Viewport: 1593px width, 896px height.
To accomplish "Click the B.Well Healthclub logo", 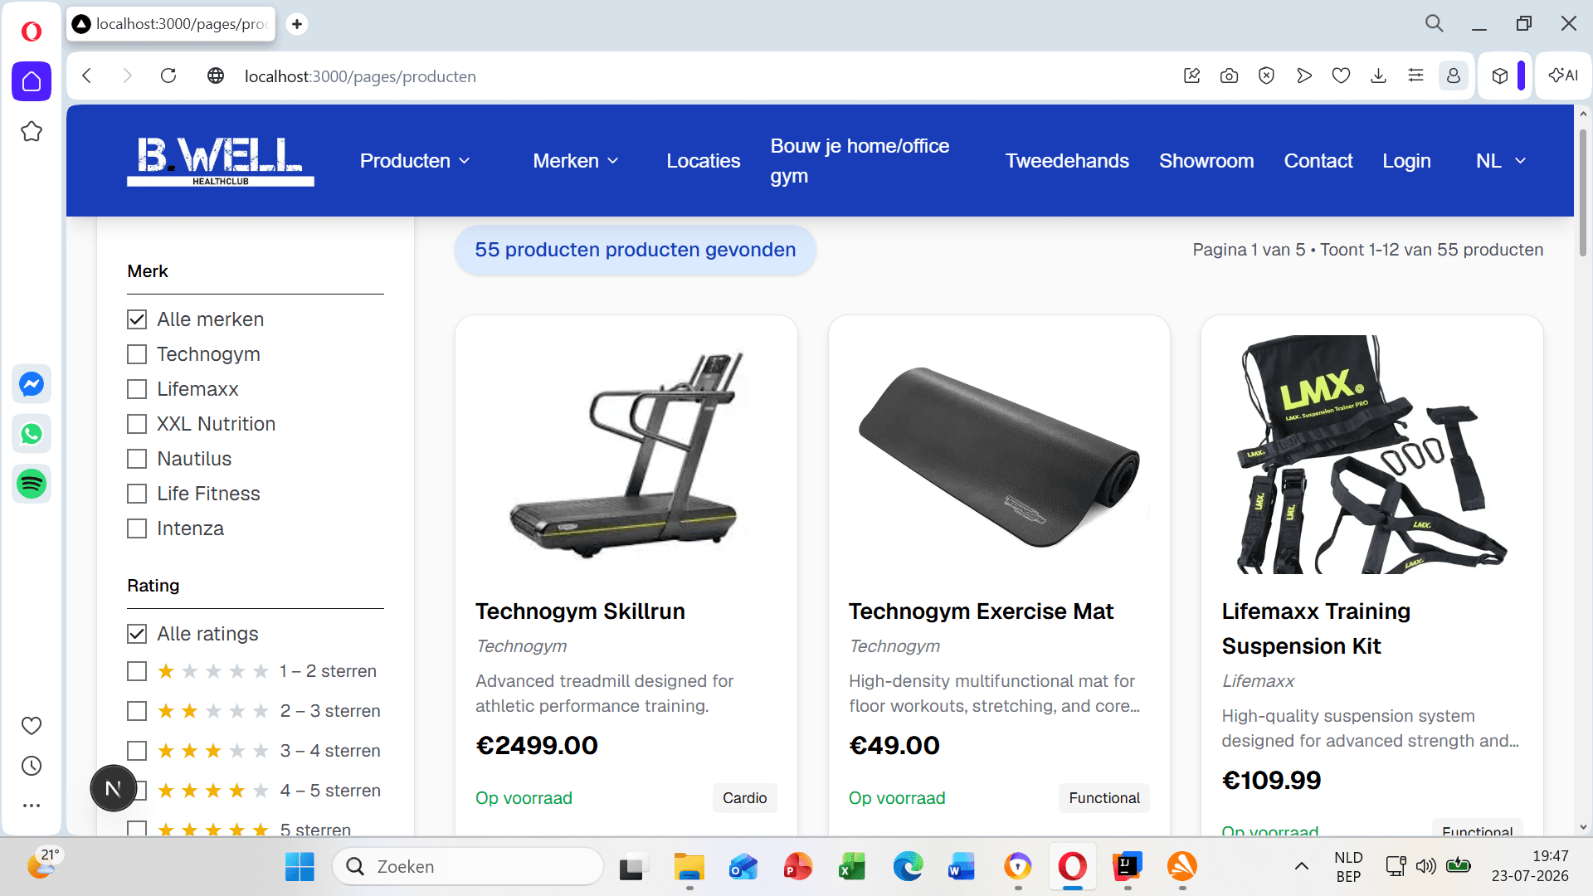I will 221,161.
